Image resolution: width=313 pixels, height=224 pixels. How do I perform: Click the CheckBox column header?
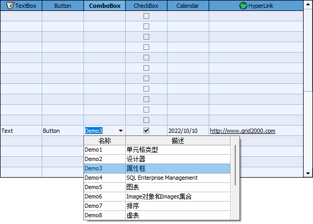pos(146,6)
